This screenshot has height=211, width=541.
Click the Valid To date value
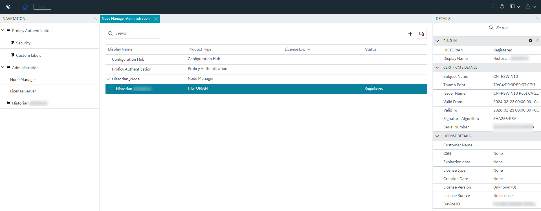[516, 110]
